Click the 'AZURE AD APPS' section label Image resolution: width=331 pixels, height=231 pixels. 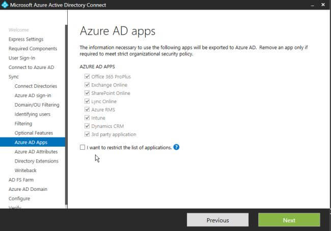tap(97, 67)
